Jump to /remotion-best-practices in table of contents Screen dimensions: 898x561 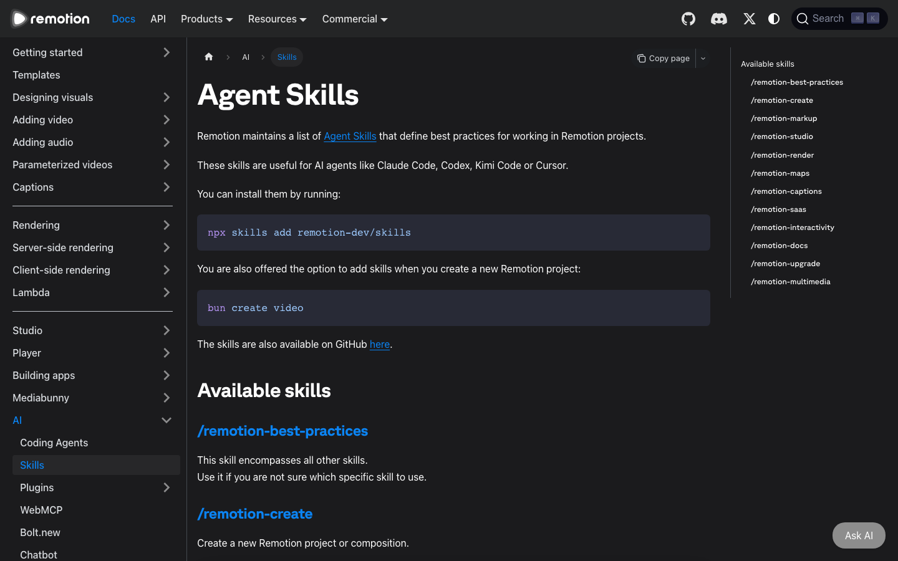797,82
